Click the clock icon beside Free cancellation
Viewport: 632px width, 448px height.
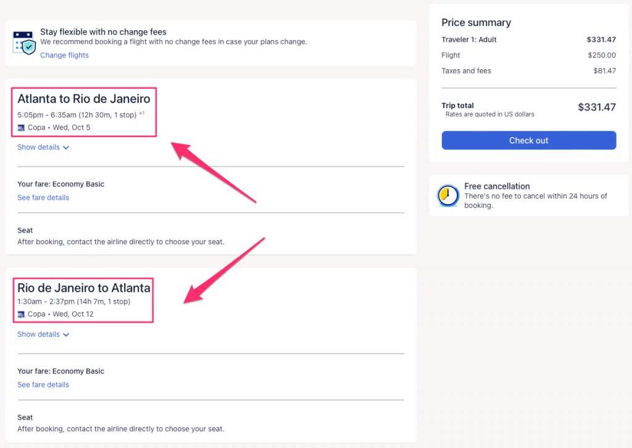447,196
